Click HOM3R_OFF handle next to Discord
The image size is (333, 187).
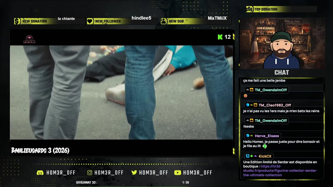coord(61,173)
